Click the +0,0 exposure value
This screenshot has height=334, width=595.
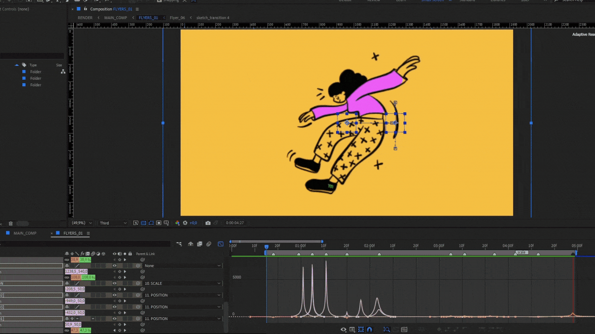pyautogui.click(x=193, y=223)
